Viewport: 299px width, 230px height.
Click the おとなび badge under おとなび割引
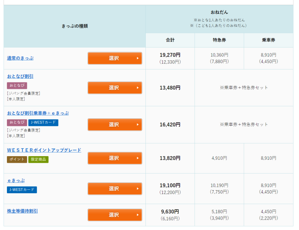(x=17, y=85)
